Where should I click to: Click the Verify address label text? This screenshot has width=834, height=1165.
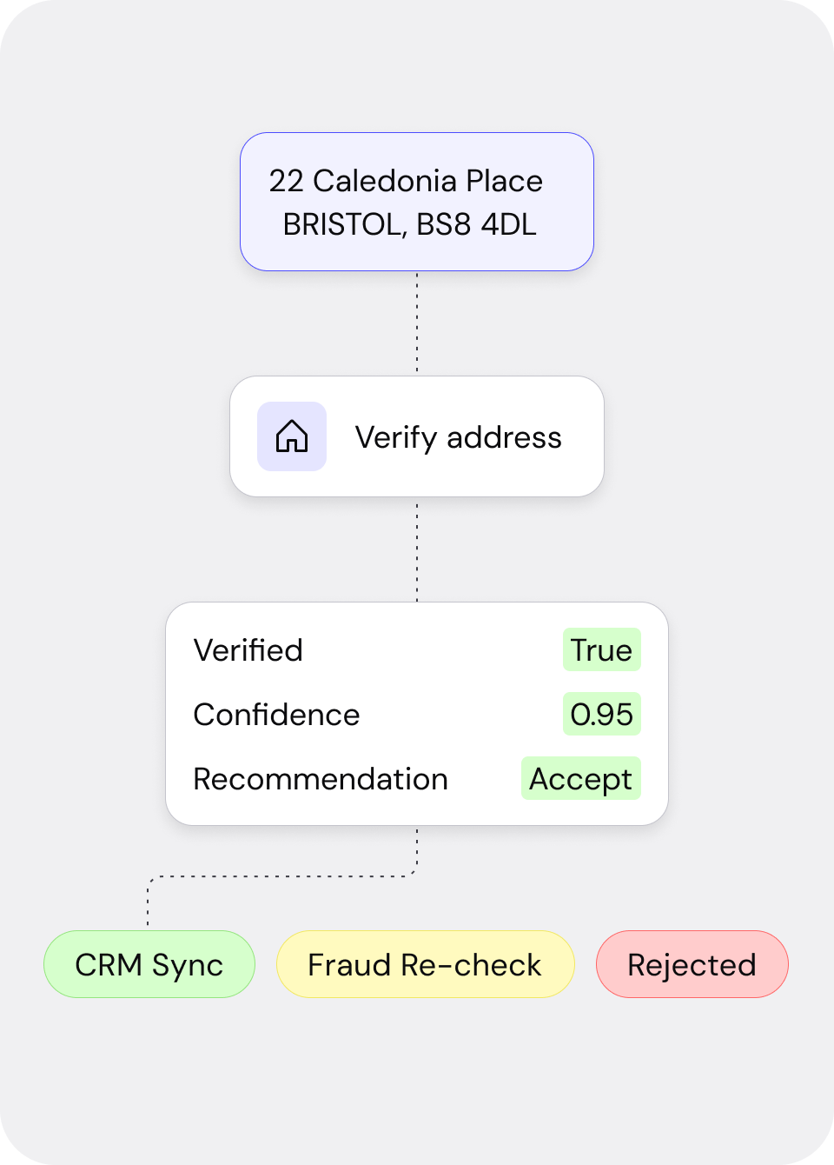(459, 437)
